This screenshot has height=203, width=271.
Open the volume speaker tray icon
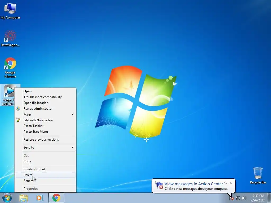point(244,198)
